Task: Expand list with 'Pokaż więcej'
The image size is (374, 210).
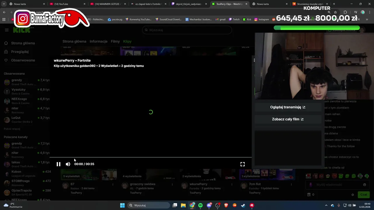Action: pyautogui.click(x=12, y=129)
